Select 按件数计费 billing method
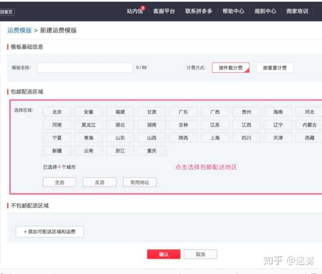Screen dimensions: 322x274 (x=230, y=67)
